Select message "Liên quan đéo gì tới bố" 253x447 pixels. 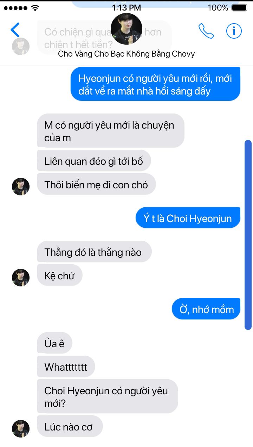point(94,161)
